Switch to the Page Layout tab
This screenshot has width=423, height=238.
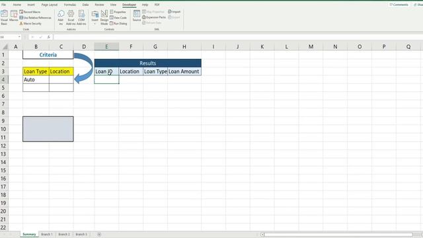click(x=50, y=5)
